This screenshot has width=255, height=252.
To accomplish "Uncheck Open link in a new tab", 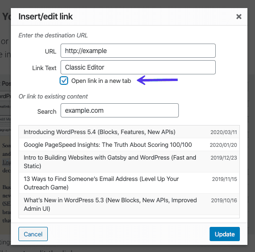I will tap(64, 81).
